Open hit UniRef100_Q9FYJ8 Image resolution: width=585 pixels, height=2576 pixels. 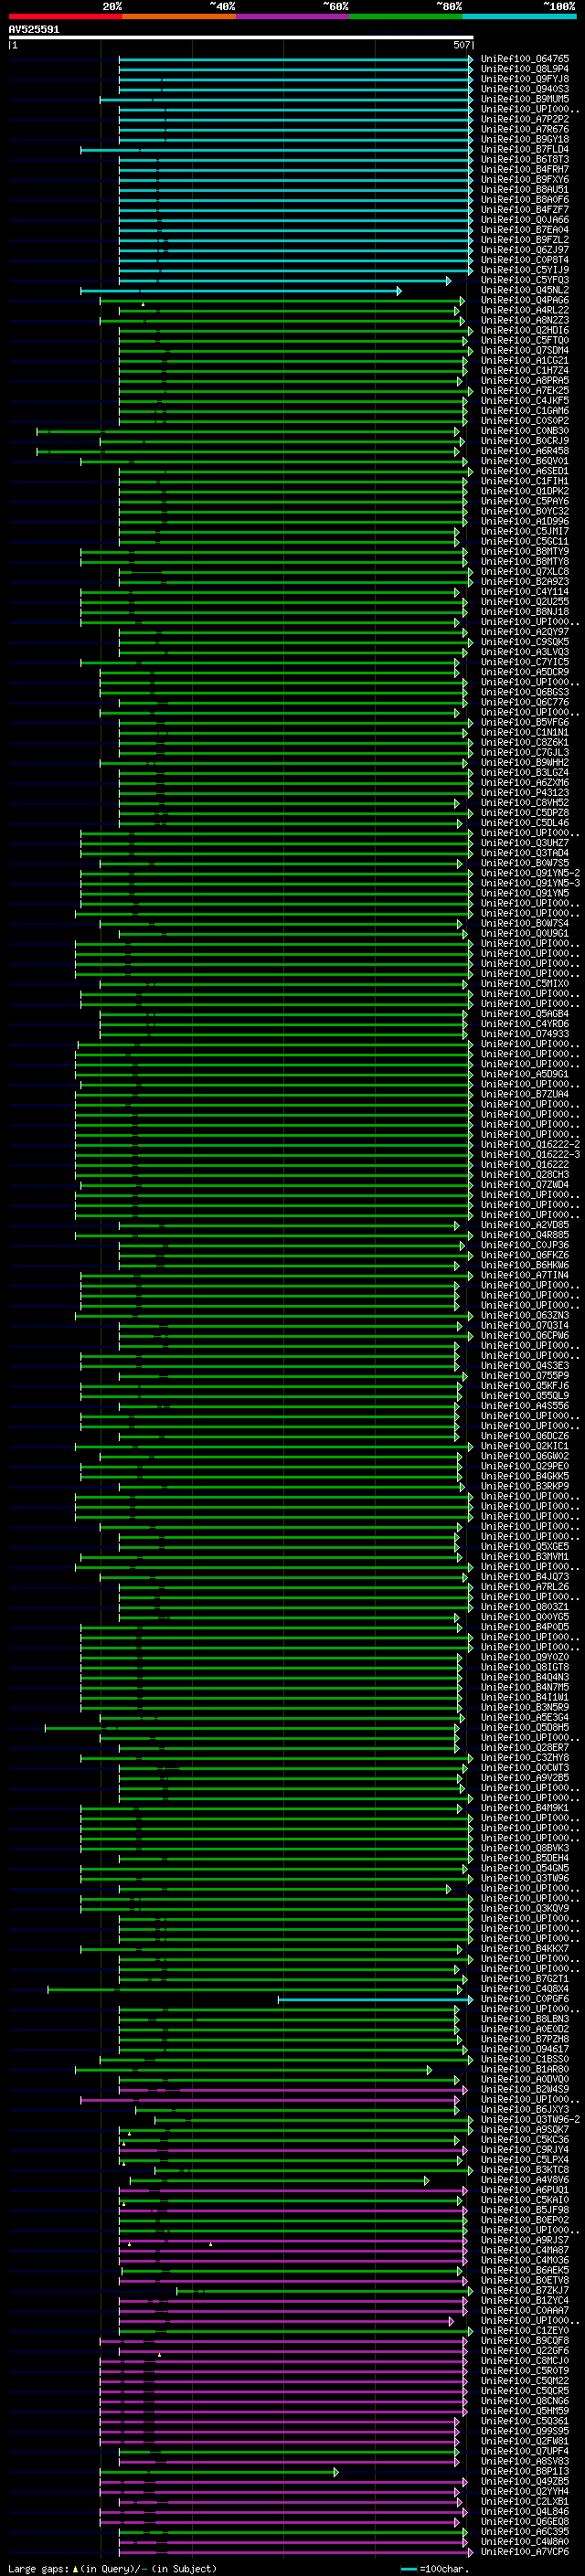click(524, 79)
